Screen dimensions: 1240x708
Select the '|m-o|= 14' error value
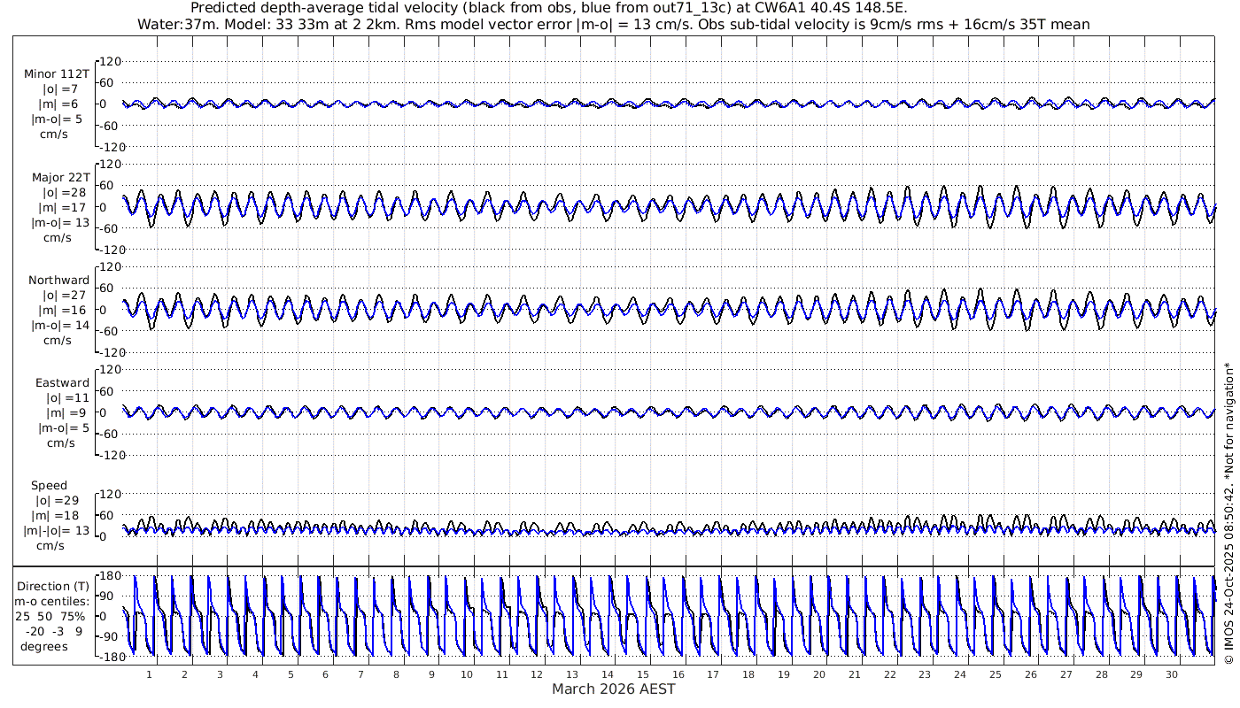(60, 325)
